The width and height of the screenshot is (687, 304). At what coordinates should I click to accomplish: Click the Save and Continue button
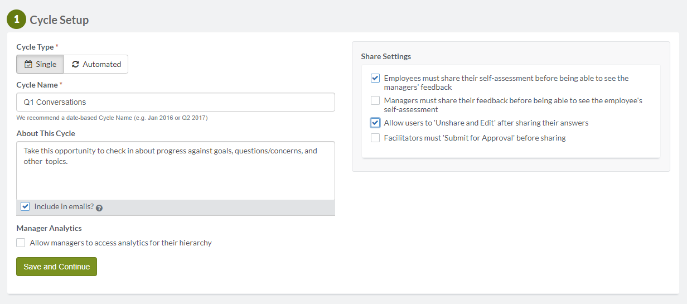coord(56,267)
